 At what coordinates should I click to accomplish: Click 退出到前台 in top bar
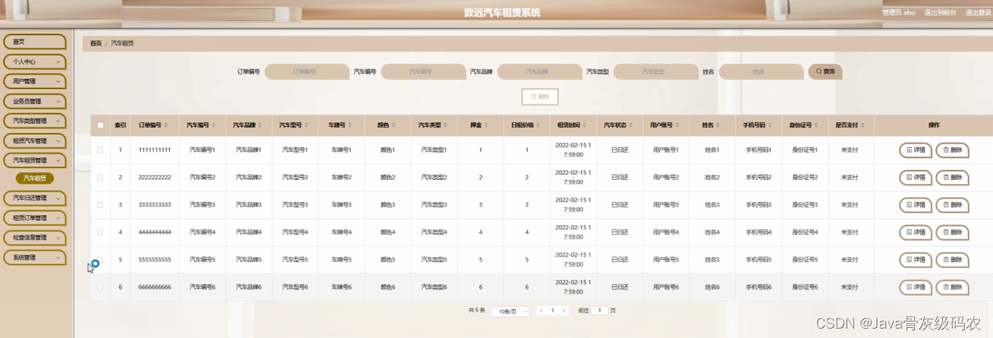click(x=940, y=13)
